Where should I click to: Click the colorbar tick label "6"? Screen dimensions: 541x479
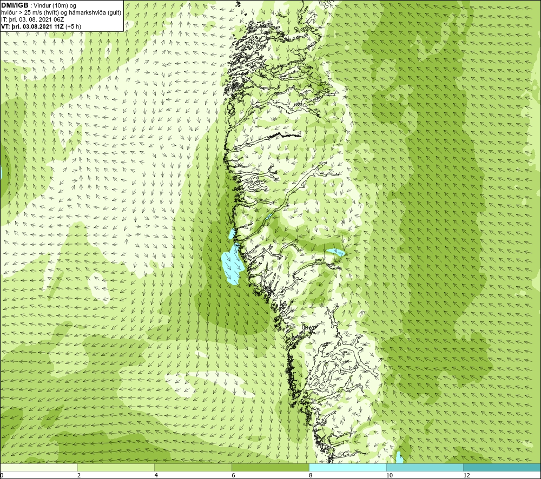click(234, 475)
